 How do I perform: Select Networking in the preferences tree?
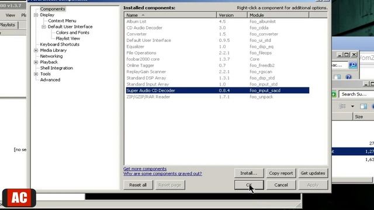(x=51, y=56)
